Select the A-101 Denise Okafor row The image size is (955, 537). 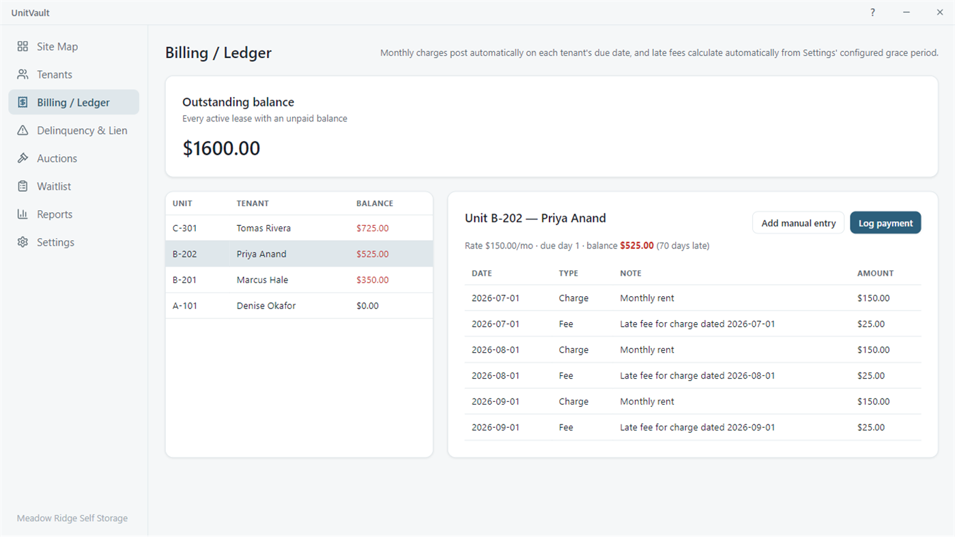pyautogui.click(x=299, y=306)
